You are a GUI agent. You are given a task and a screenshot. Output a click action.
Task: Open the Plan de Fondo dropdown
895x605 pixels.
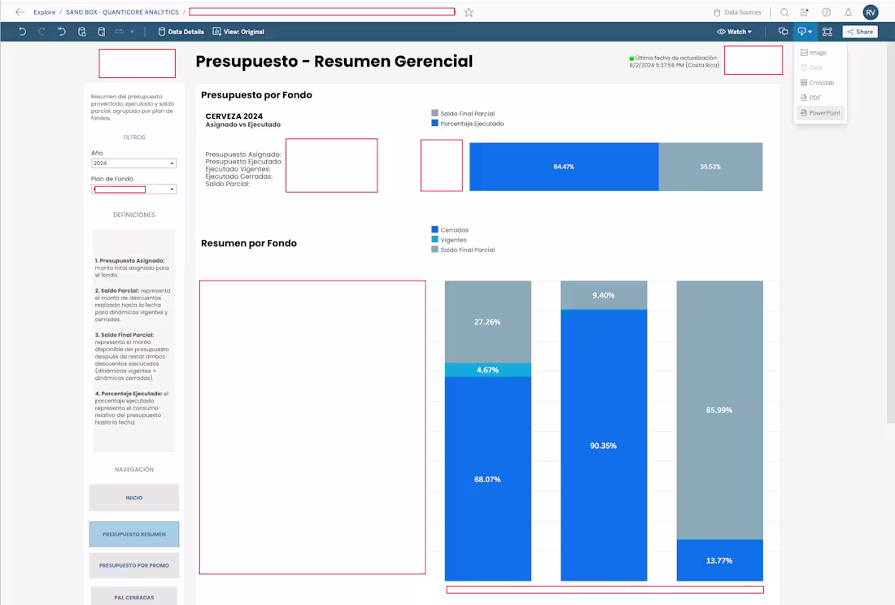tap(133, 189)
